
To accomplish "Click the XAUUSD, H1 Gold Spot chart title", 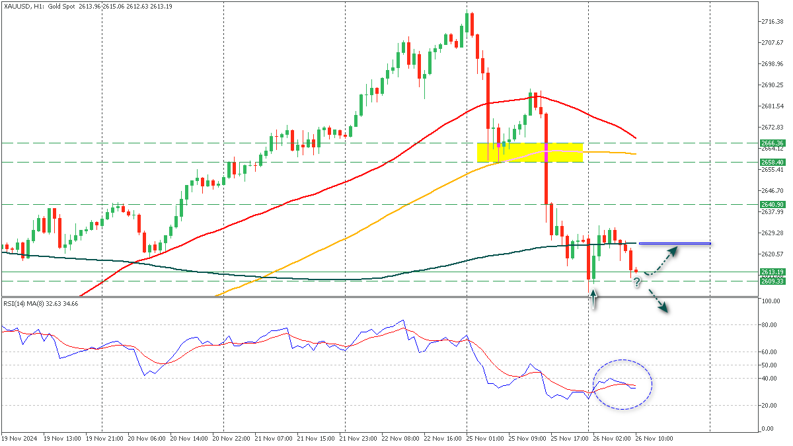I will pyautogui.click(x=88, y=5).
